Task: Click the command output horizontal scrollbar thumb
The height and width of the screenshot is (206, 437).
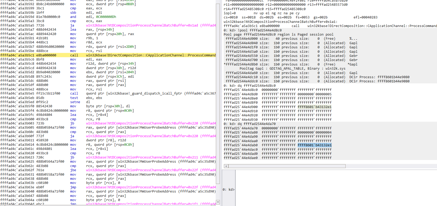Action: (287, 166)
